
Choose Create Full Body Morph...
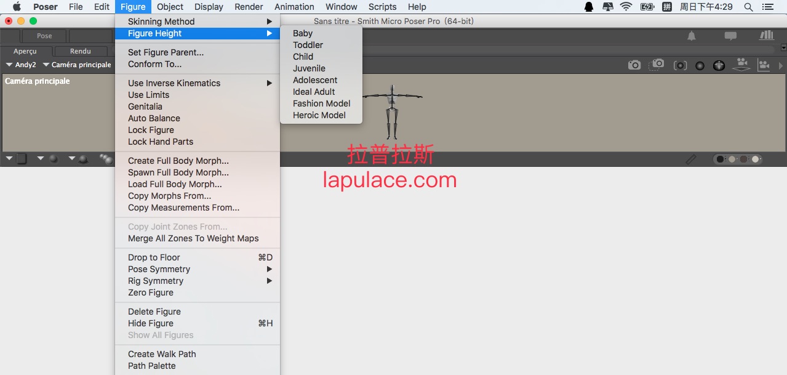pos(198,161)
